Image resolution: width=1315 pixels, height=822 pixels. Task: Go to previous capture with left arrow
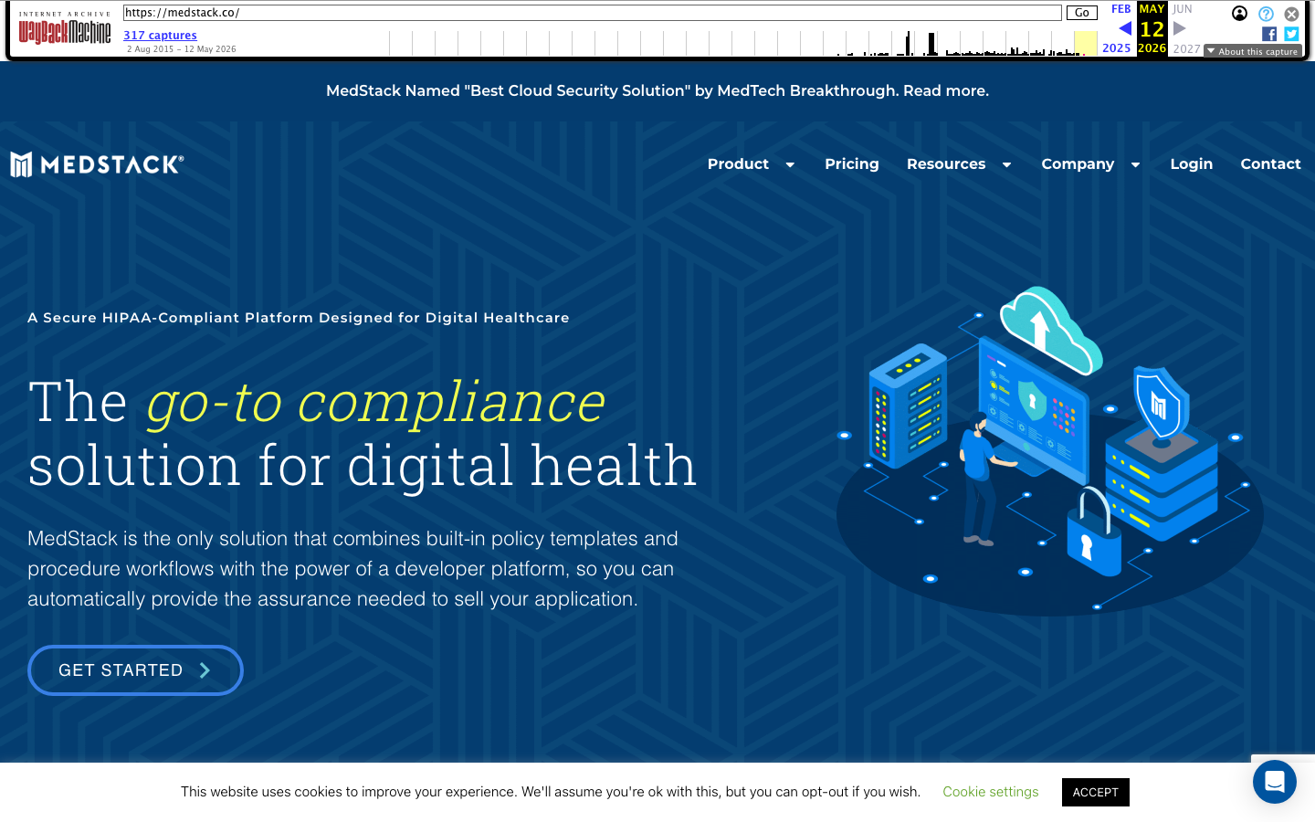pos(1125,28)
